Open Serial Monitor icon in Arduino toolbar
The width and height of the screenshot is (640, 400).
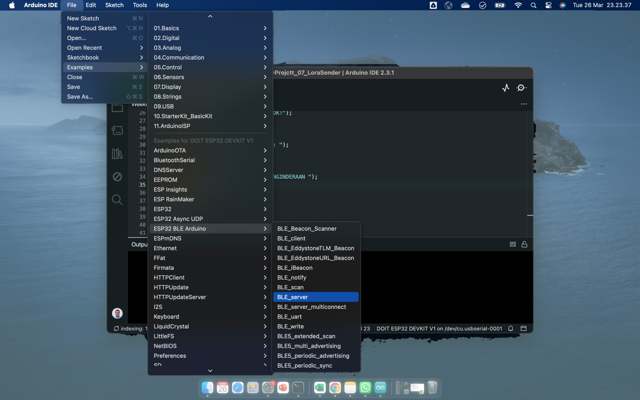click(522, 88)
